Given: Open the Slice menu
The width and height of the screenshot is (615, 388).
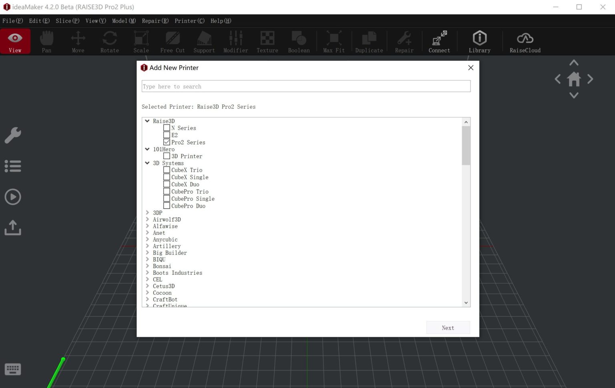Looking at the screenshot, I should [67, 21].
